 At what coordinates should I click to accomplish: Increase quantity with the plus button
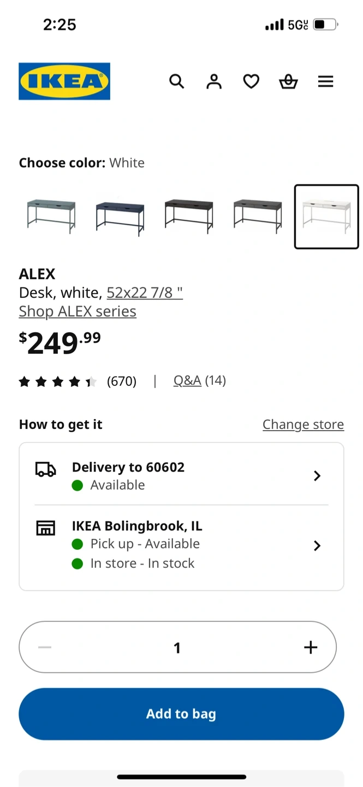pos(311,647)
